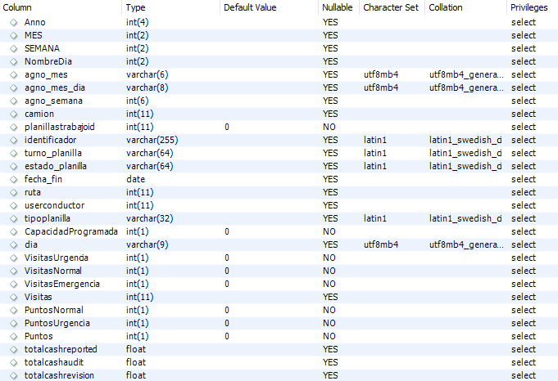
Task: Click the diamond icon beside MES
Action: tap(14, 35)
